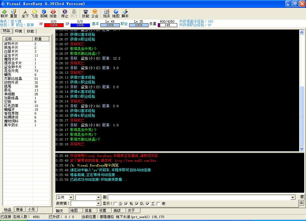This screenshot has height=221, width=306.
Task: Uncheck the 私 display checkbox
Action: tap(126, 204)
